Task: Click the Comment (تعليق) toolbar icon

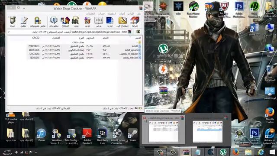Action: tap(24, 22)
